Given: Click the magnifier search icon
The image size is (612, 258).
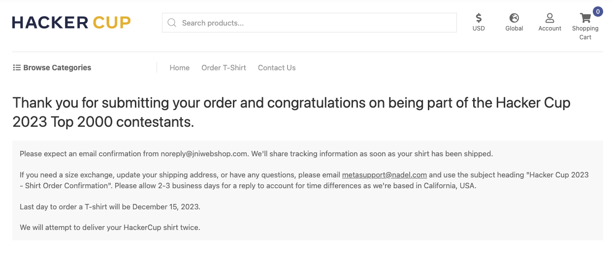Looking at the screenshot, I should [172, 23].
